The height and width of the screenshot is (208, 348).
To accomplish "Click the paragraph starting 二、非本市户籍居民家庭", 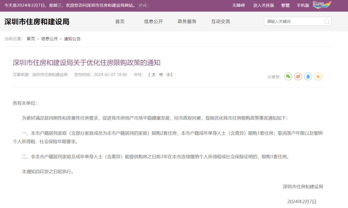I will coord(157,157).
